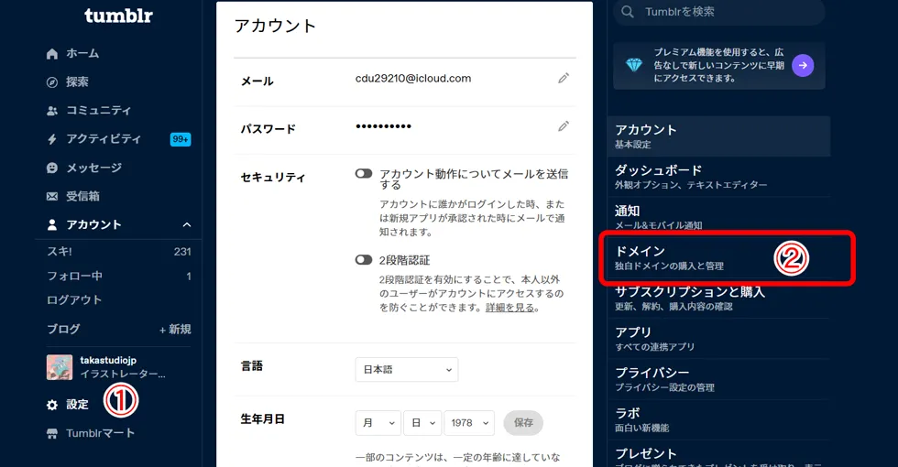Edit password with the pencil icon
The width and height of the screenshot is (898, 467).
pyautogui.click(x=564, y=126)
